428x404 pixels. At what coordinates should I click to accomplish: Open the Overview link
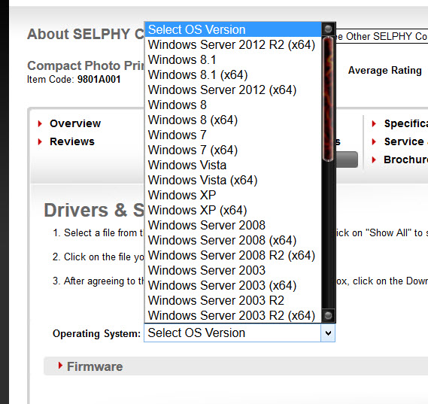(75, 123)
